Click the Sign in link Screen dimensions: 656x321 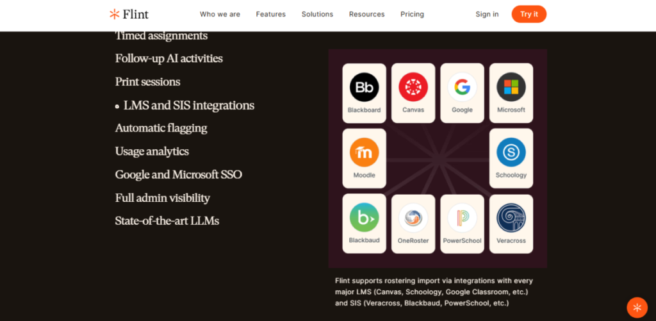pyautogui.click(x=487, y=14)
